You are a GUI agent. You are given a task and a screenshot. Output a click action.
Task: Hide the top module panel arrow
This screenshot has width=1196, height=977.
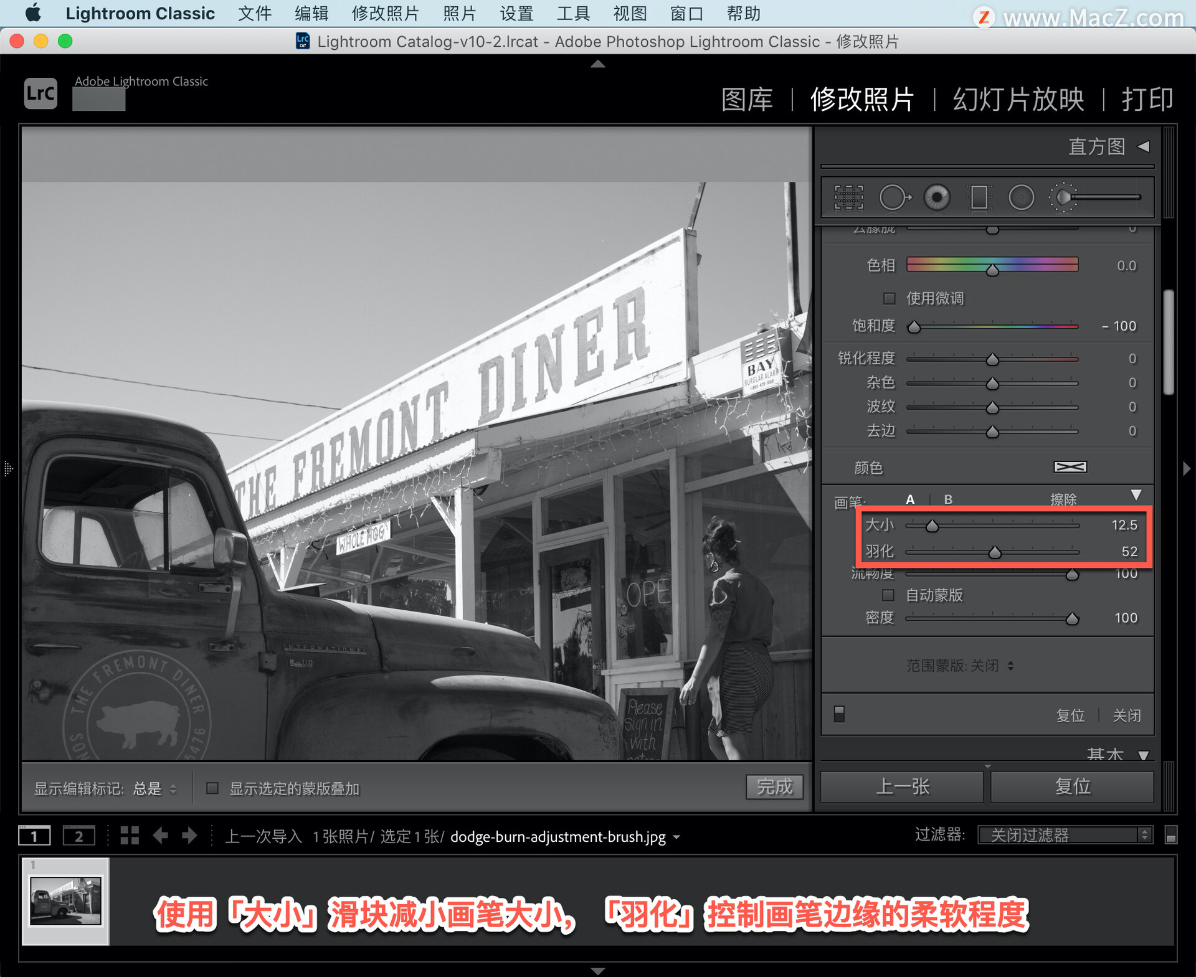598,64
